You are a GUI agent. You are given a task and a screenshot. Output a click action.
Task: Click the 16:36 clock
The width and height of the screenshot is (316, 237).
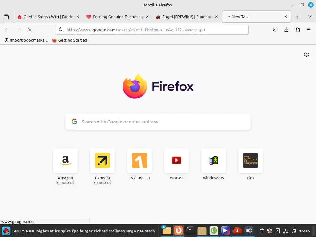point(304,231)
